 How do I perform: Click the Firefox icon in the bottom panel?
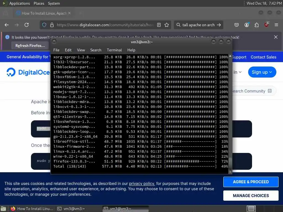(13, 209)
